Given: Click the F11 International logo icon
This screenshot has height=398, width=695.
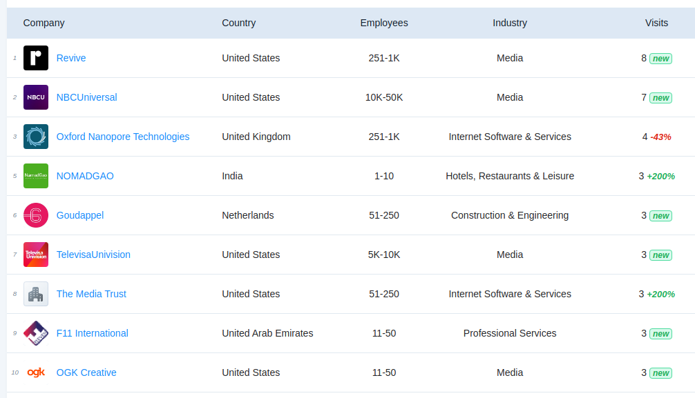Looking at the screenshot, I should [36, 333].
